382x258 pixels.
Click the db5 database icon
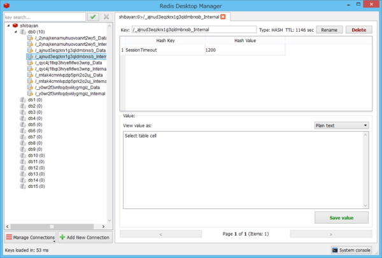pyautogui.click(x=23, y=124)
